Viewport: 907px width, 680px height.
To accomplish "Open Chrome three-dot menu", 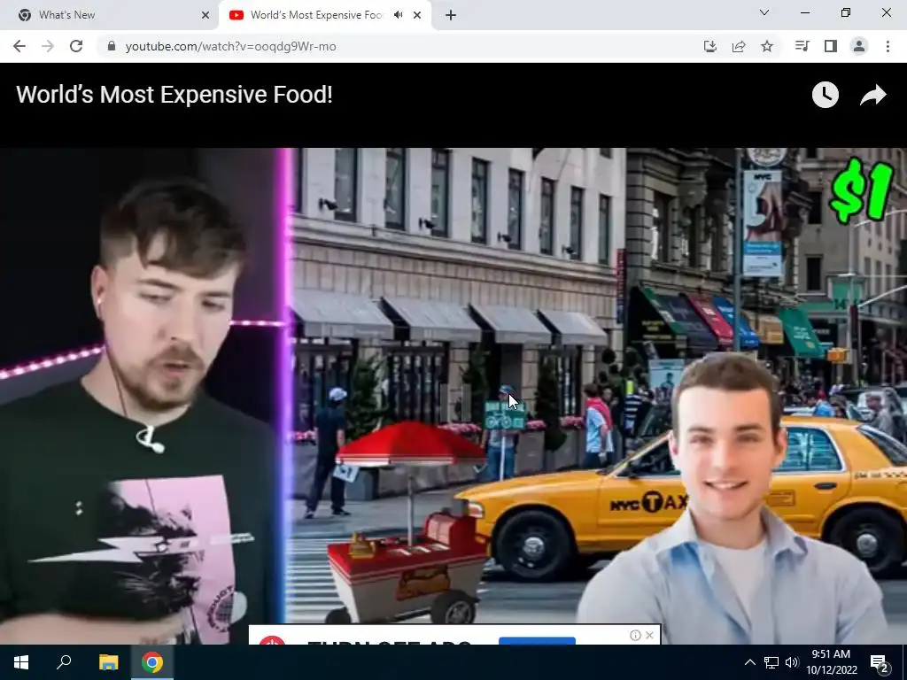I will tap(888, 46).
